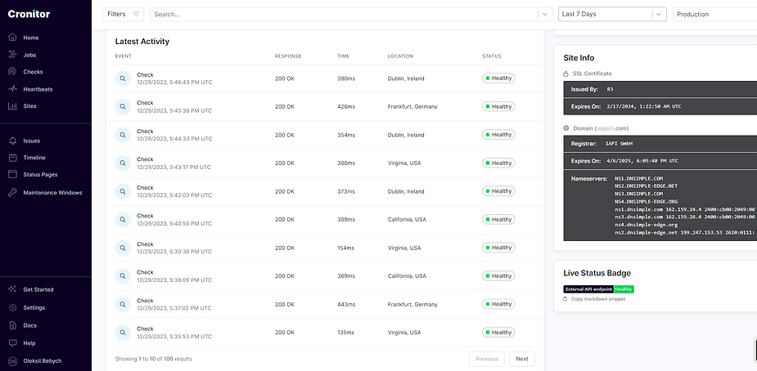Open Home via its house icon
The image size is (757, 371).
click(12, 38)
